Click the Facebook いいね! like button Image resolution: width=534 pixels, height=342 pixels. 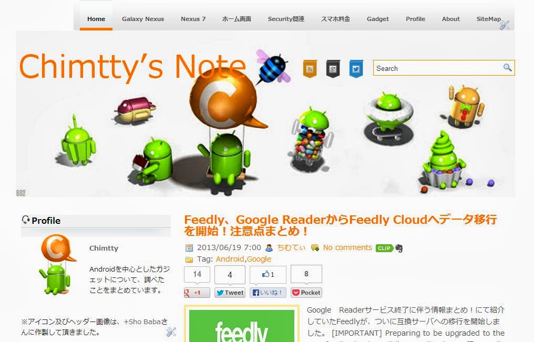[x=268, y=293]
